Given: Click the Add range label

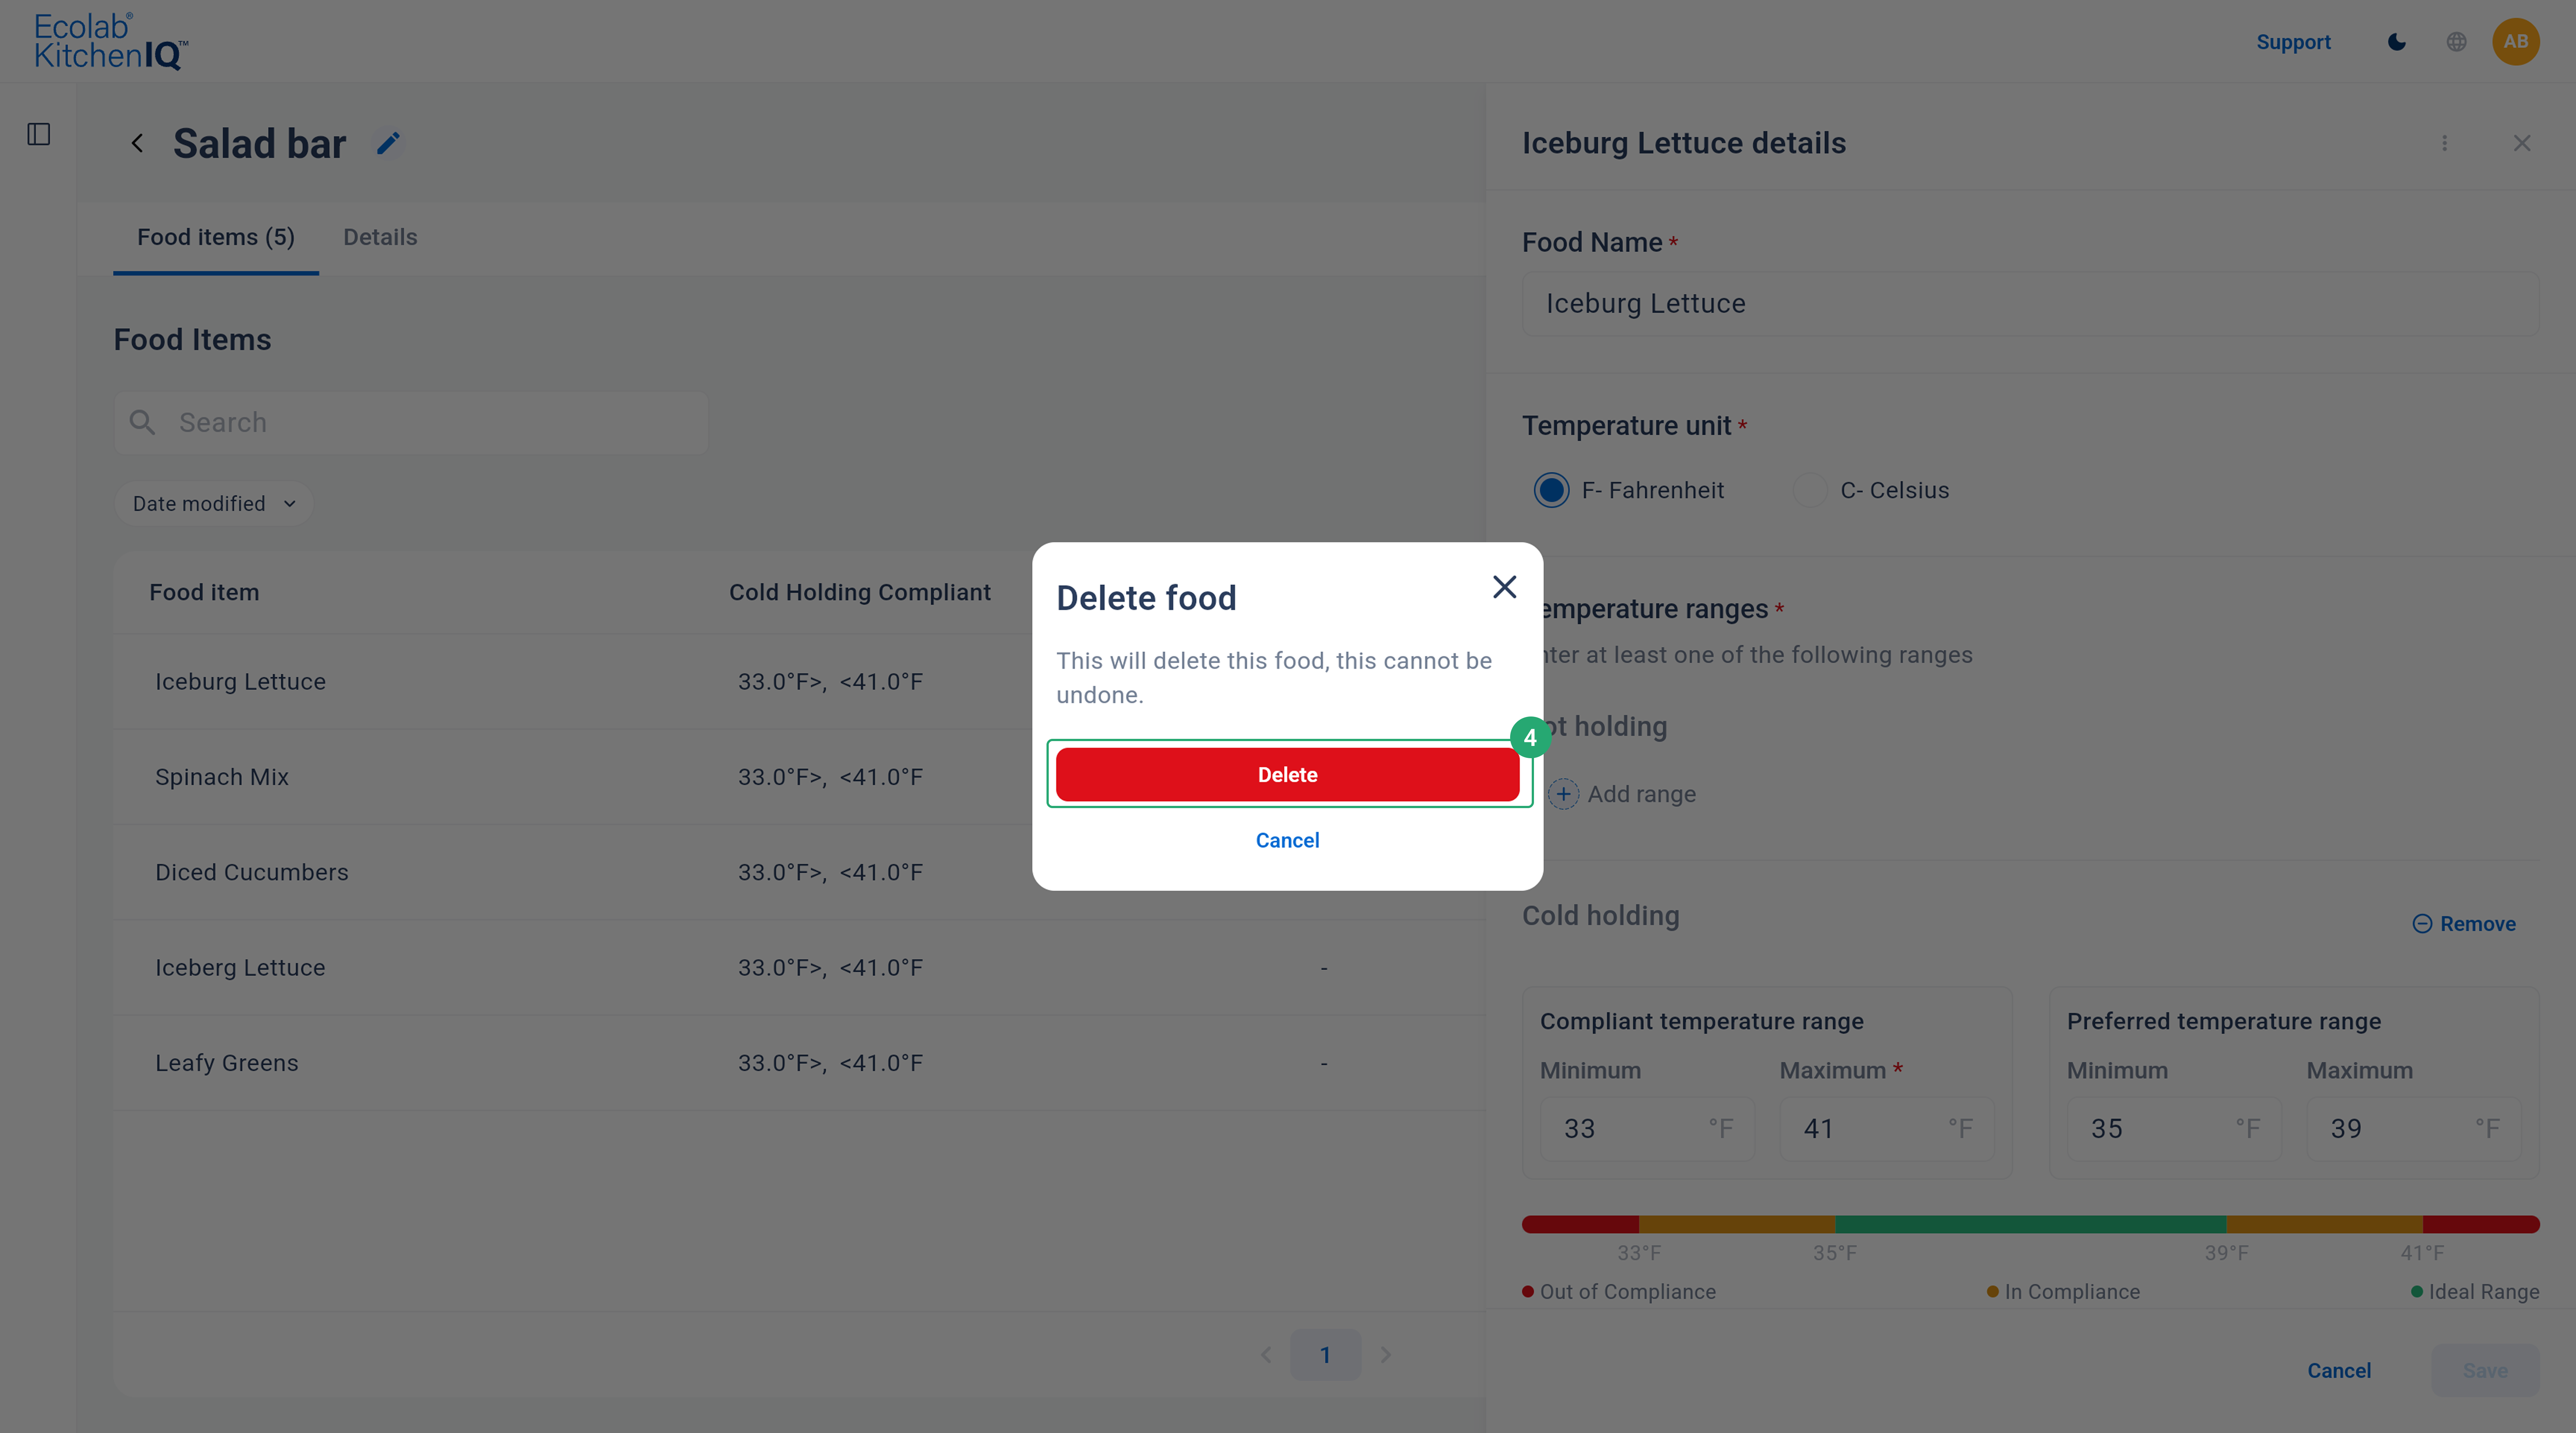Looking at the screenshot, I should click(1642, 794).
